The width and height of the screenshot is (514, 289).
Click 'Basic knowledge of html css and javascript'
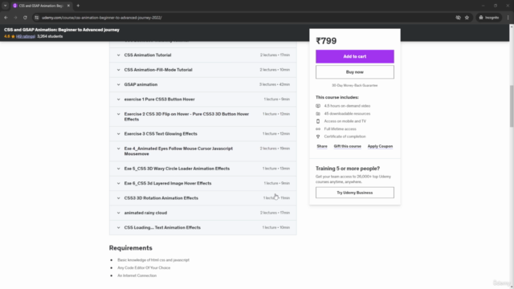pyautogui.click(x=153, y=260)
